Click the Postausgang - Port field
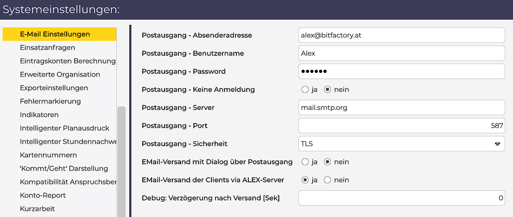Viewport: 513px width, 217px height. (x=401, y=126)
